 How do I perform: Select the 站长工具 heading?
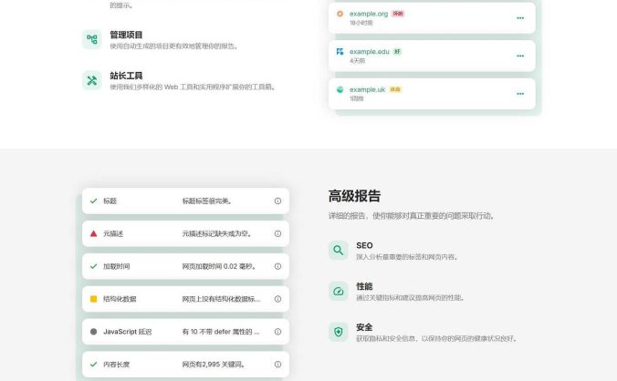point(126,76)
